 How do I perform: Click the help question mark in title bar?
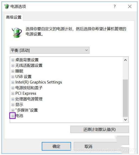[115, 7]
